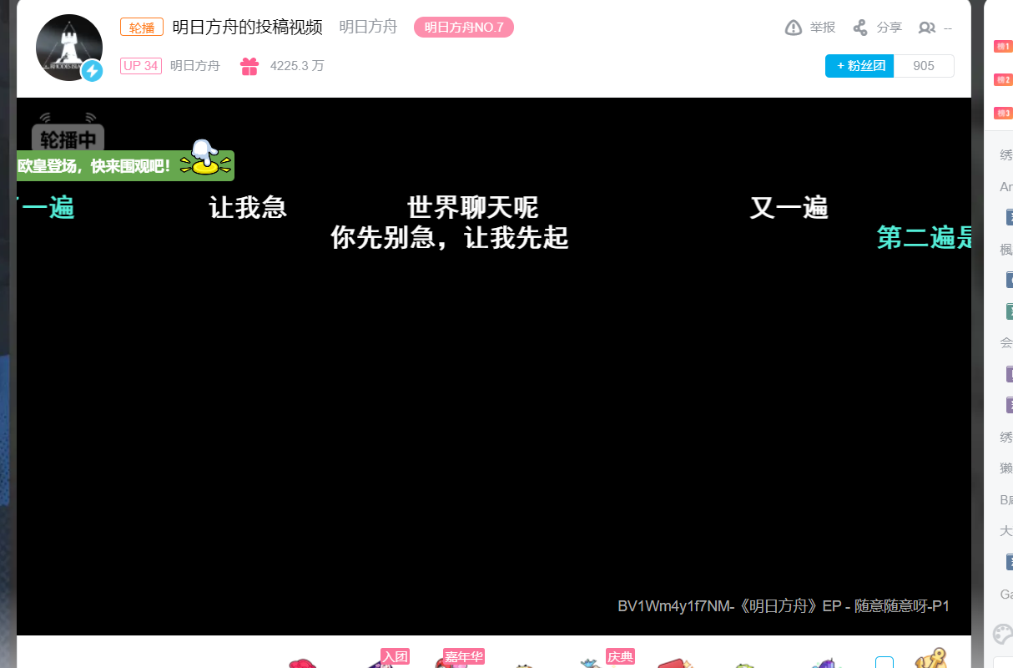Click the 轮播中 broadcast indicator
This screenshot has width=1013, height=668.
pyautogui.click(x=68, y=138)
